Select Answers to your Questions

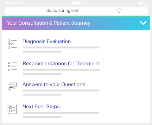click(54, 84)
